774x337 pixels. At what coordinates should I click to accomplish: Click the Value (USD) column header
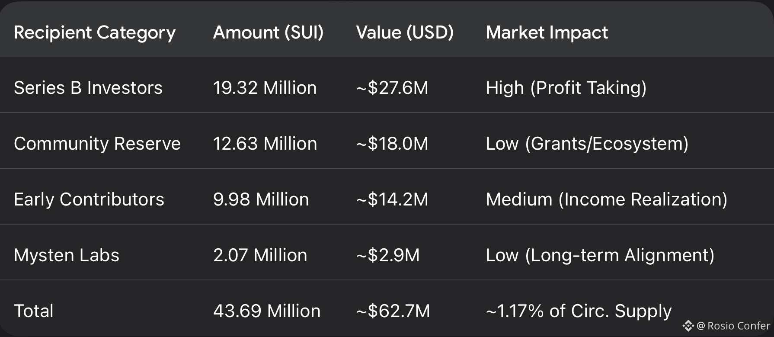pyautogui.click(x=405, y=32)
